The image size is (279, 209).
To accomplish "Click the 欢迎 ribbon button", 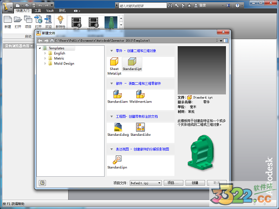I will [x=48, y=22].
